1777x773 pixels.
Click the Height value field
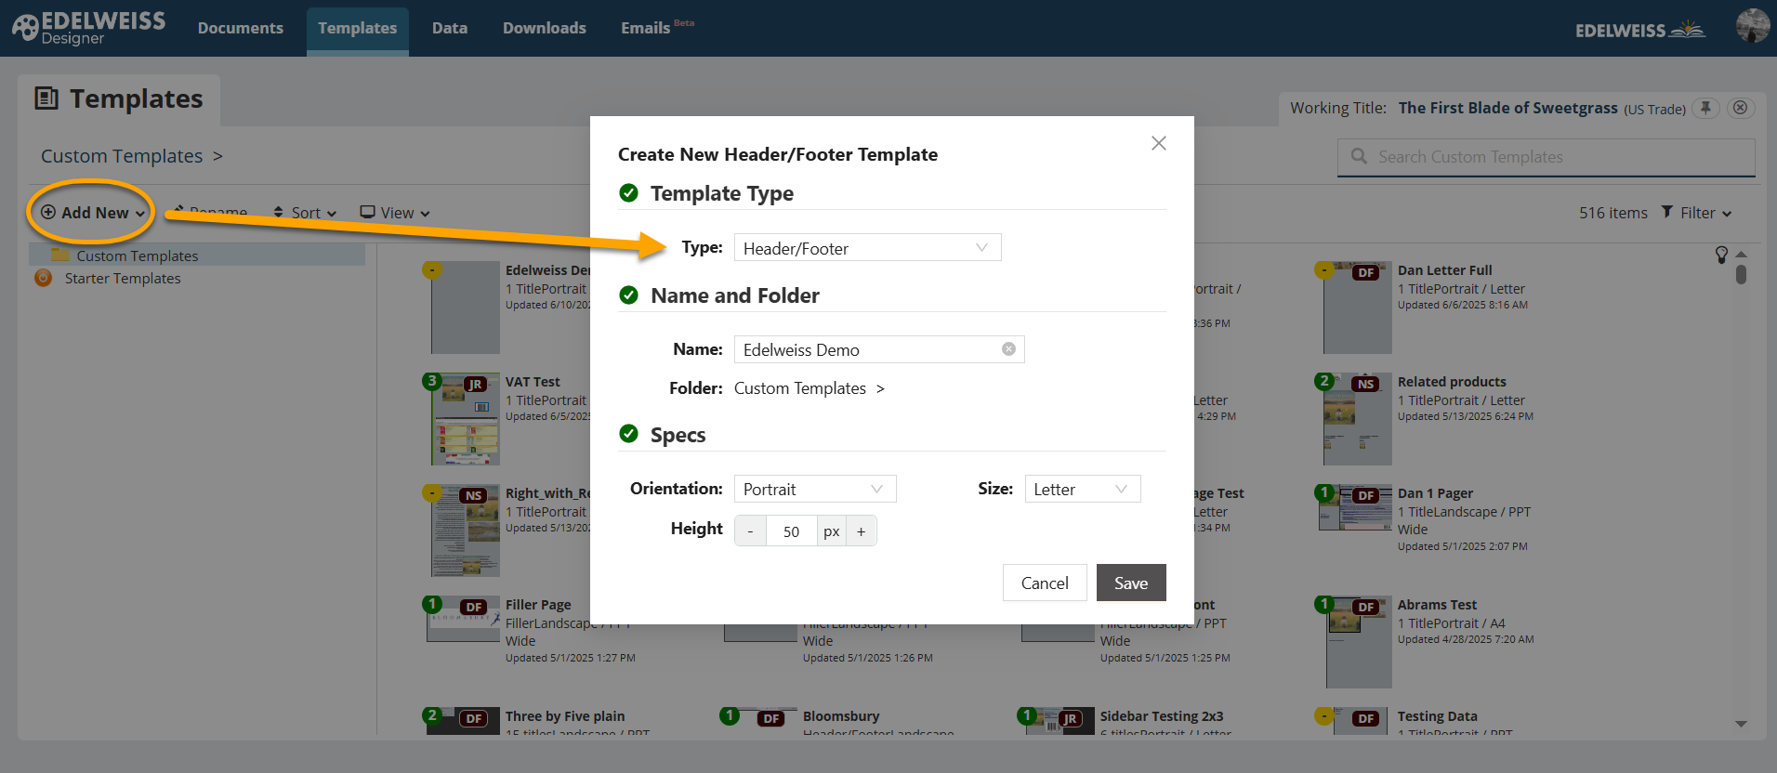click(x=791, y=531)
